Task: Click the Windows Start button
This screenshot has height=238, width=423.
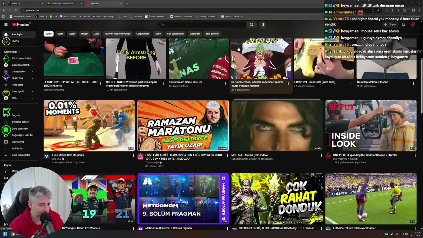Action: 5,234
